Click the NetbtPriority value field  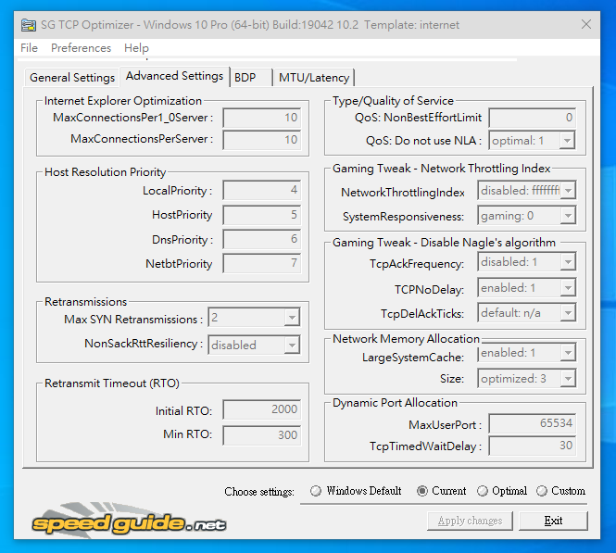(261, 263)
